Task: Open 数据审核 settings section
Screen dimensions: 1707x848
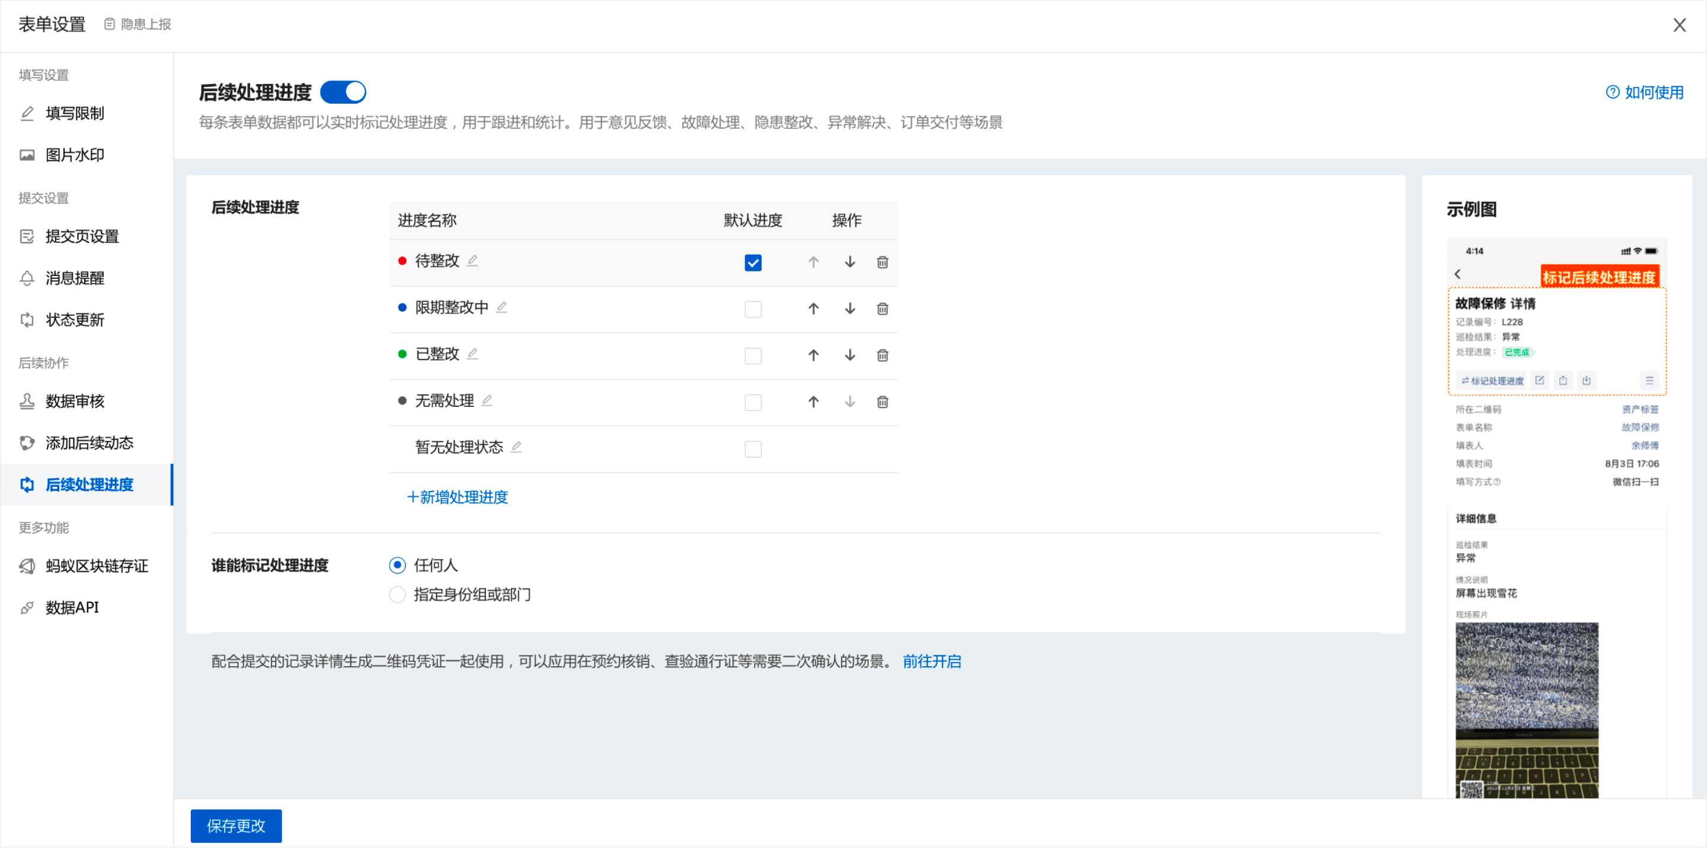Action: pyautogui.click(x=75, y=401)
